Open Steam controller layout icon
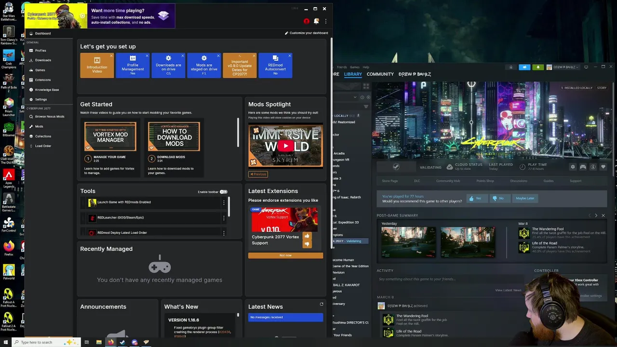This screenshot has height=347, width=617. 583,167
